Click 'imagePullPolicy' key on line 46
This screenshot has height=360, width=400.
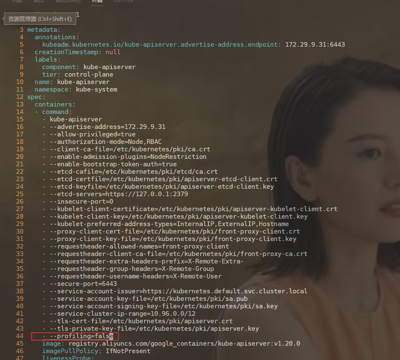coord(70,351)
